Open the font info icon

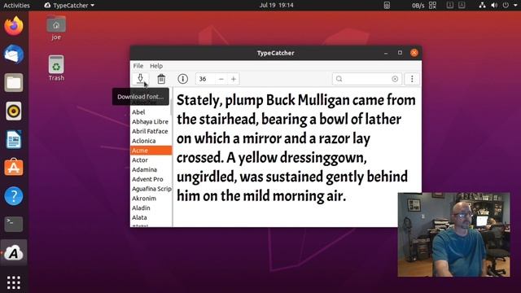pyautogui.click(x=182, y=79)
